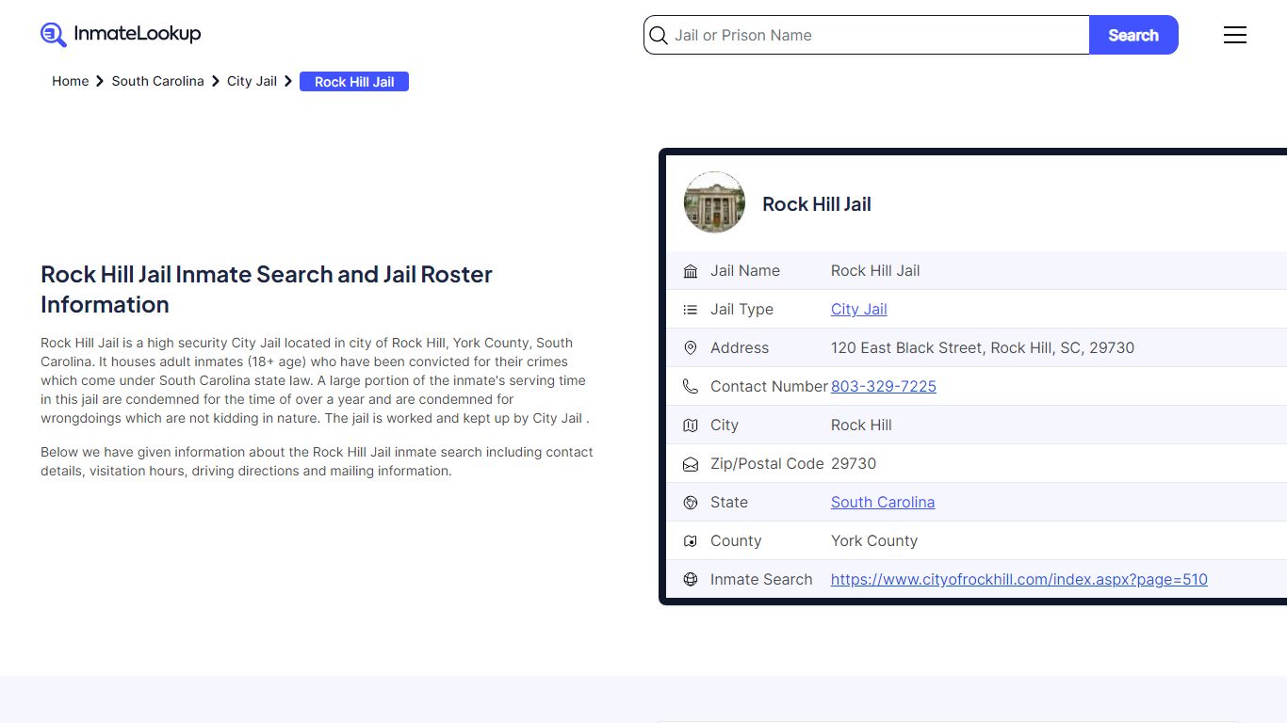Screen dimensions: 1287x723
Task: Click the building icon beside Jail Name
Action: click(x=690, y=270)
